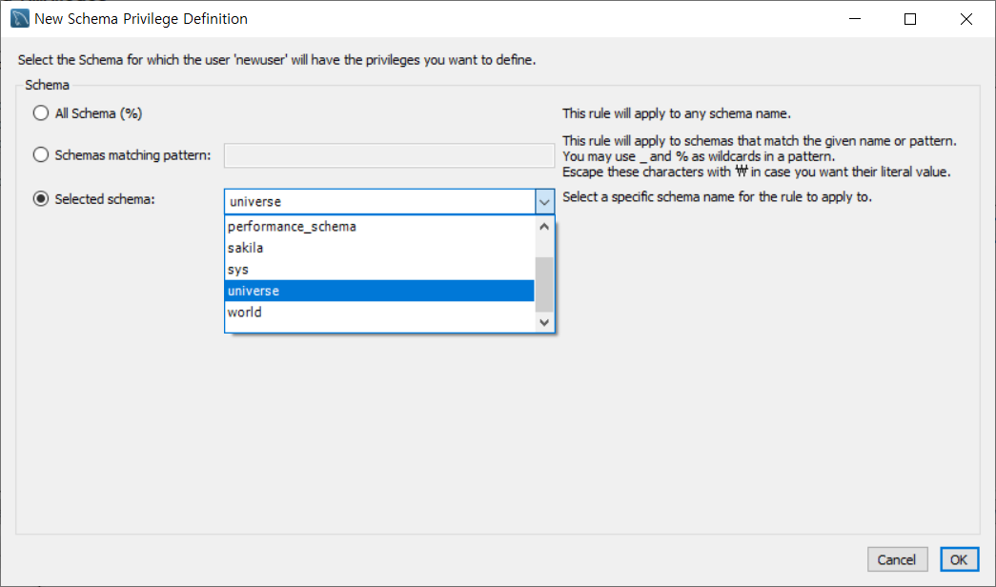Confirm with the OK button
996x587 pixels.
tap(959, 559)
